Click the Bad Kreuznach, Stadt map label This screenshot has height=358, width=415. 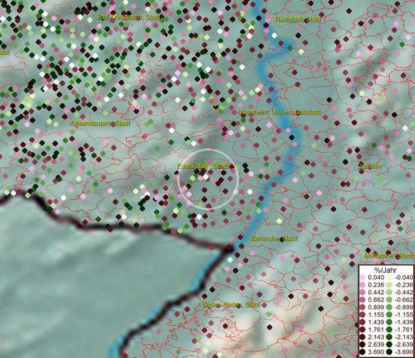click(128, 17)
